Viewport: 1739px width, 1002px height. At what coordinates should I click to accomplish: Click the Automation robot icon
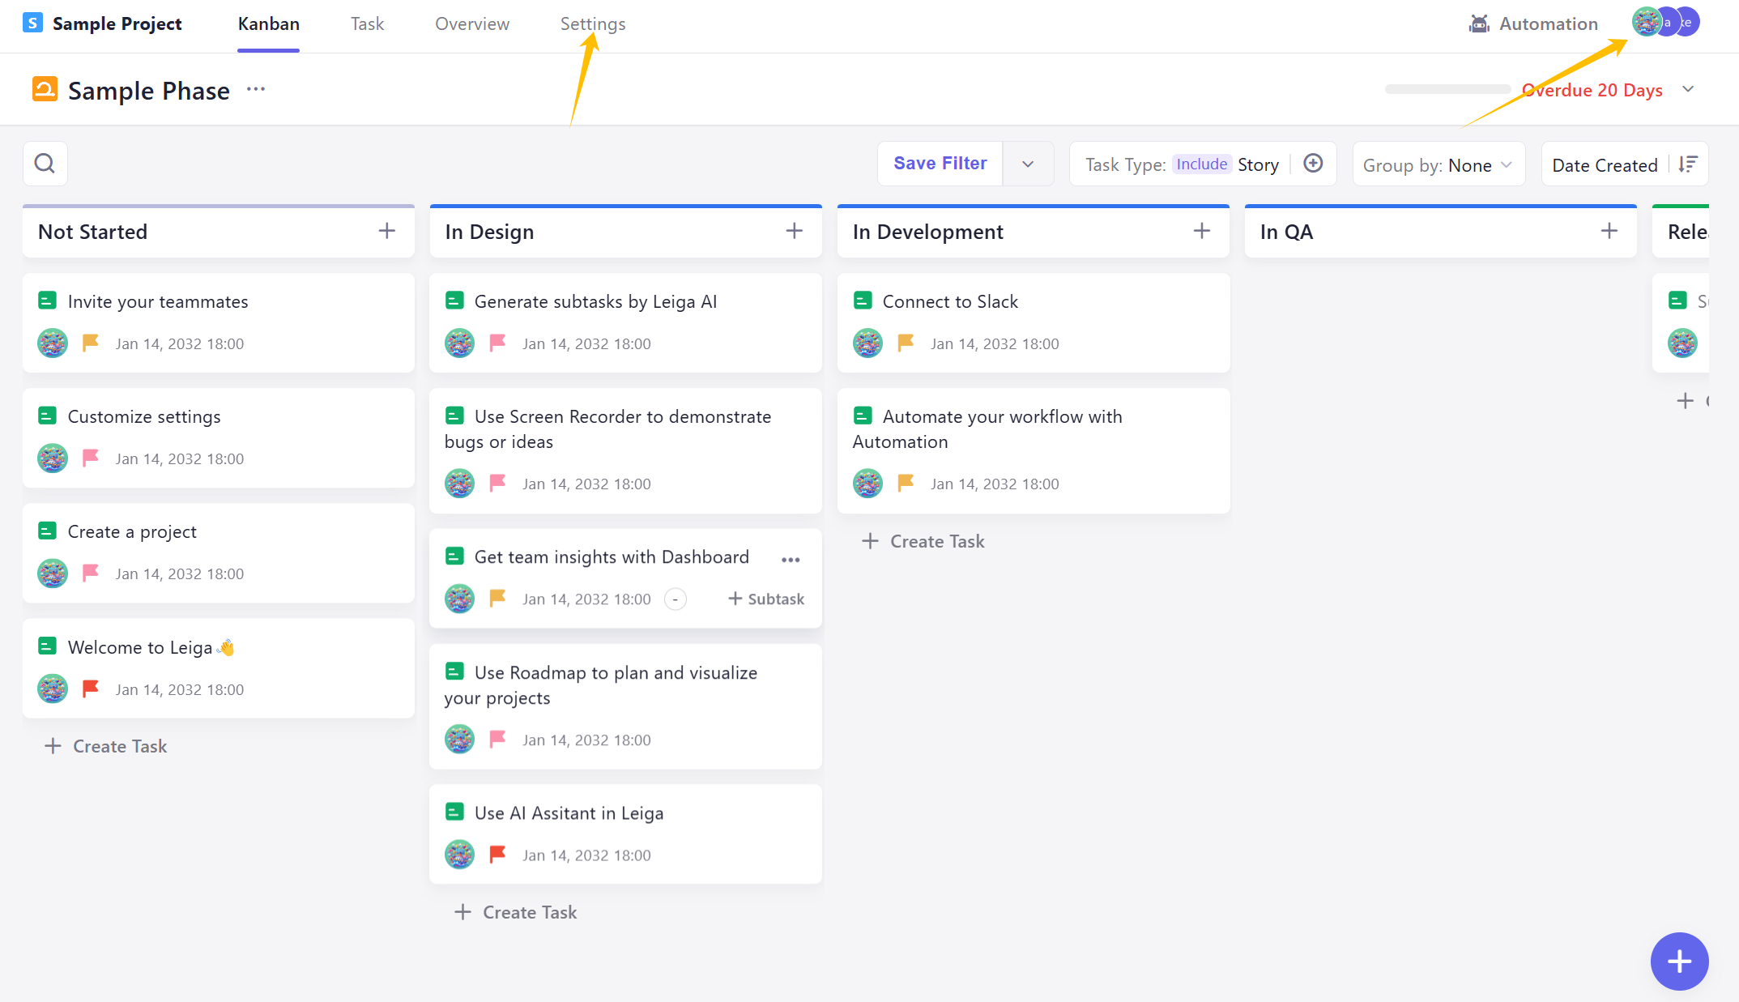pos(1479,23)
